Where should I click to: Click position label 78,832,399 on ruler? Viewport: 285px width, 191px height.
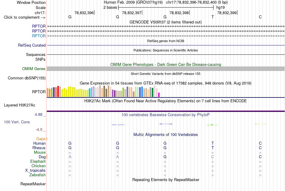(x=227, y=13)
